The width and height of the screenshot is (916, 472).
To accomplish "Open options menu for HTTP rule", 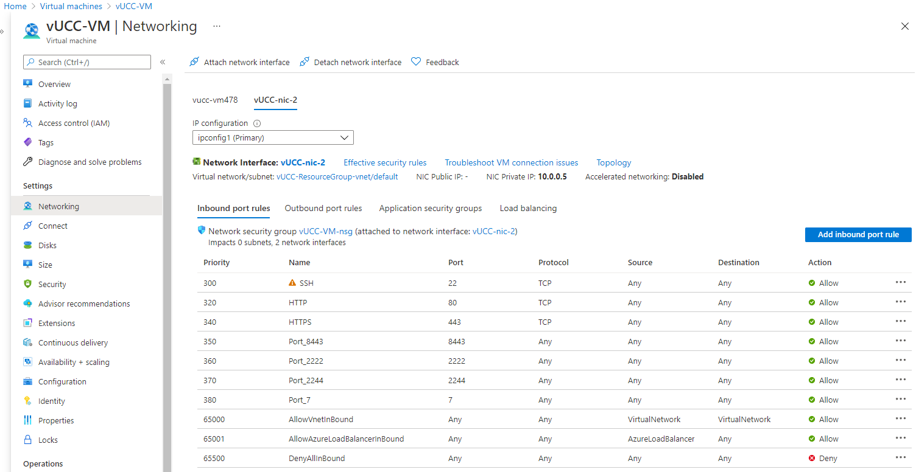I will pos(901,302).
